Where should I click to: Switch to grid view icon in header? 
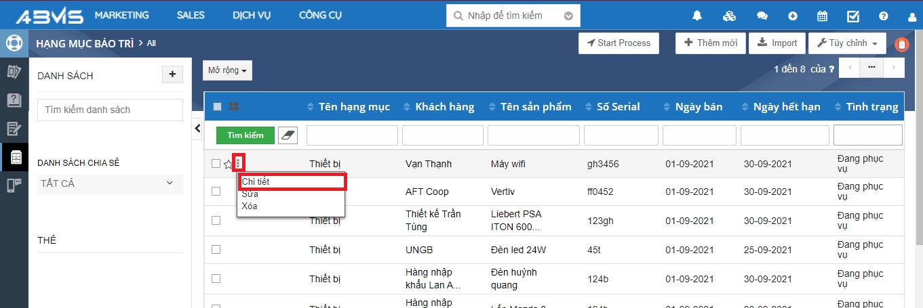(234, 106)
